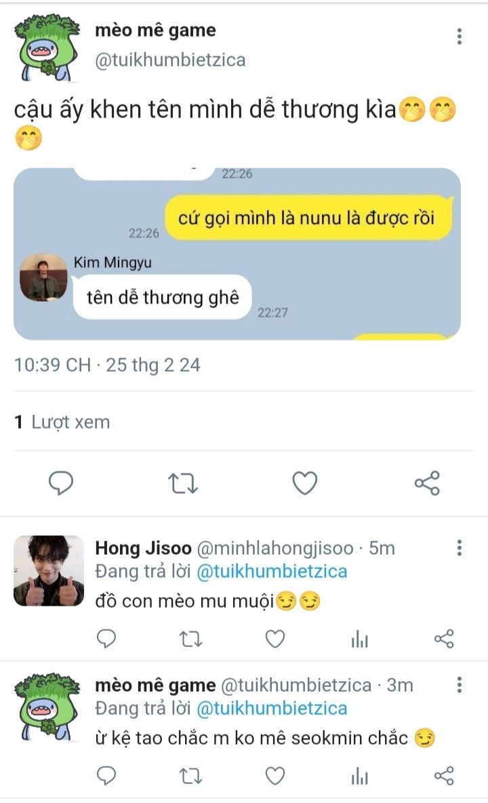The height and width of the screenshot is (803, 488).
Task: Open mèo mê game avatar on main tweet
Action: (47, 46)
